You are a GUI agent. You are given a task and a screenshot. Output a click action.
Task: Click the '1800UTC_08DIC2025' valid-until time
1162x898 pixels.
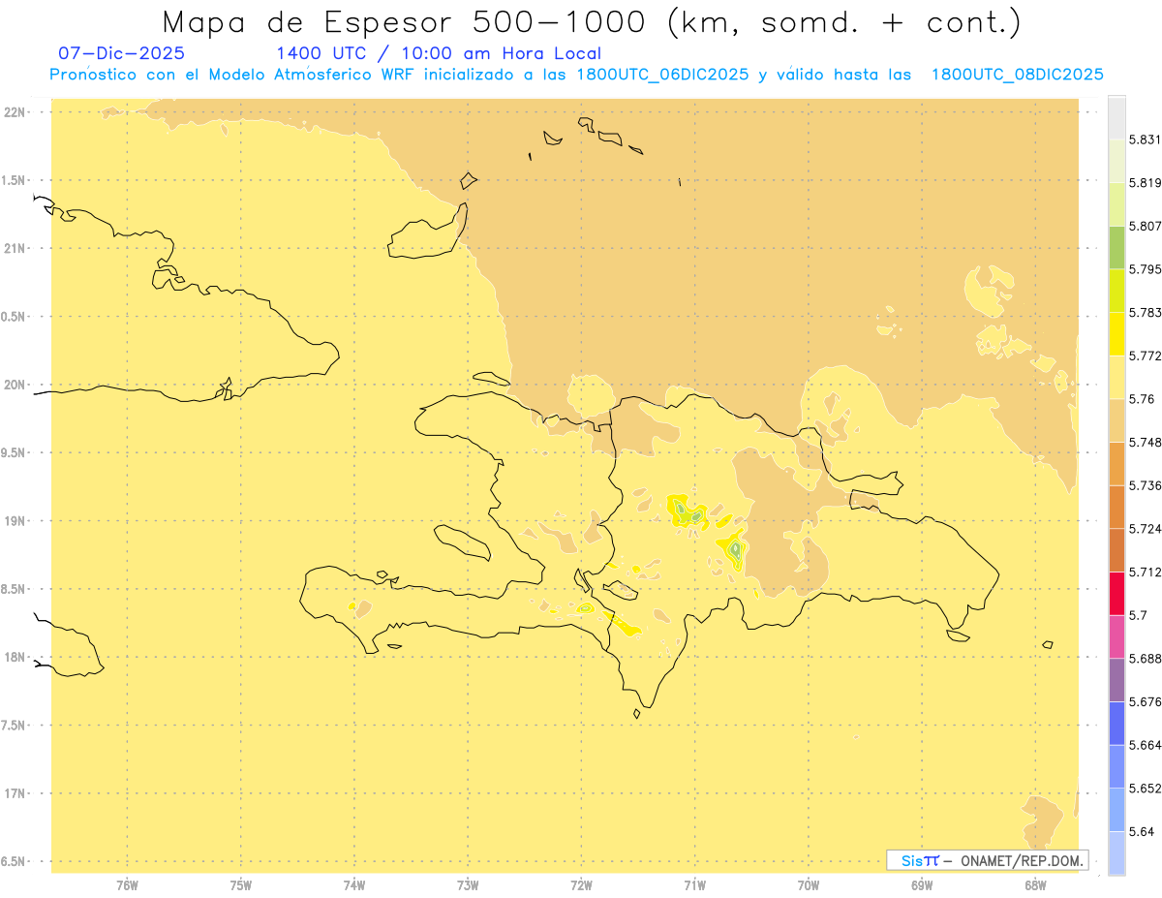(x=1018, y=75)
